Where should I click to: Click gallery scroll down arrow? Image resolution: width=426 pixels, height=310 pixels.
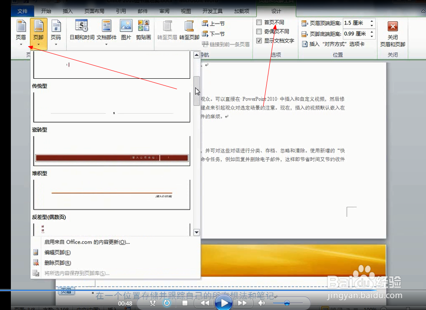click(x=196, y=232)
